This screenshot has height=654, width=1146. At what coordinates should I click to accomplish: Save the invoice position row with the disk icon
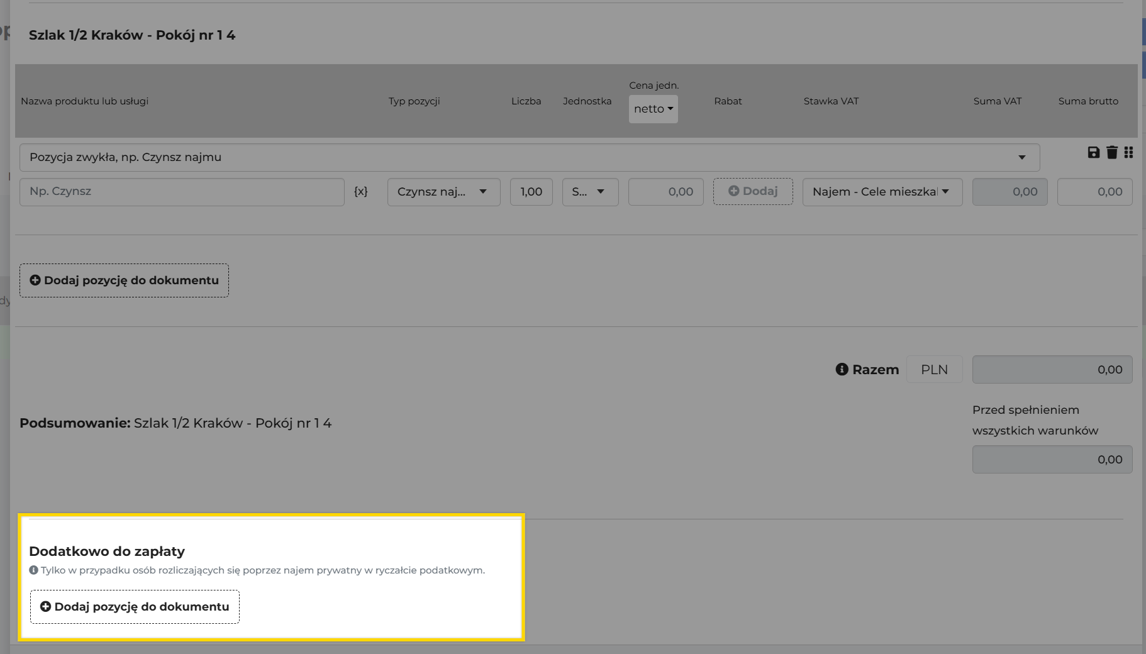pyautogui.click(x=1094, y=152)
